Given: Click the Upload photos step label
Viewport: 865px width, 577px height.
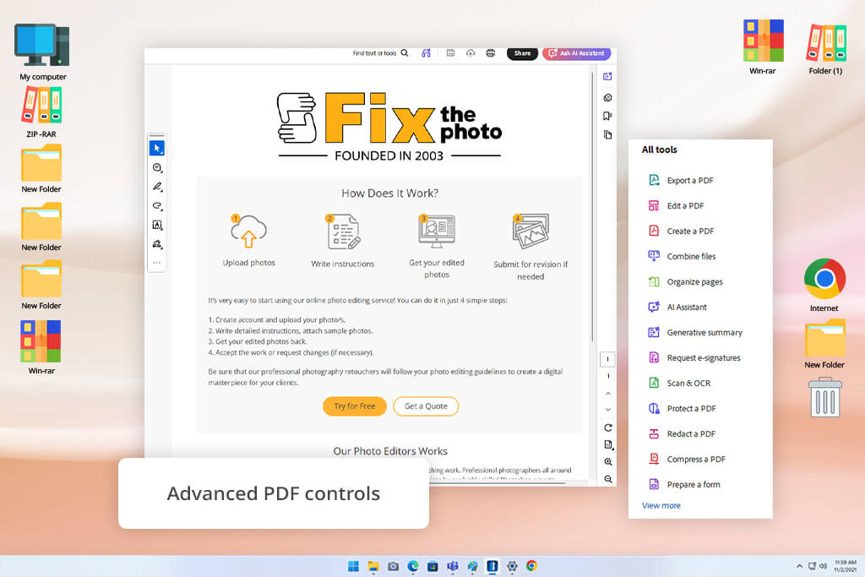Looking at the screenshot, I should (249, 263).
